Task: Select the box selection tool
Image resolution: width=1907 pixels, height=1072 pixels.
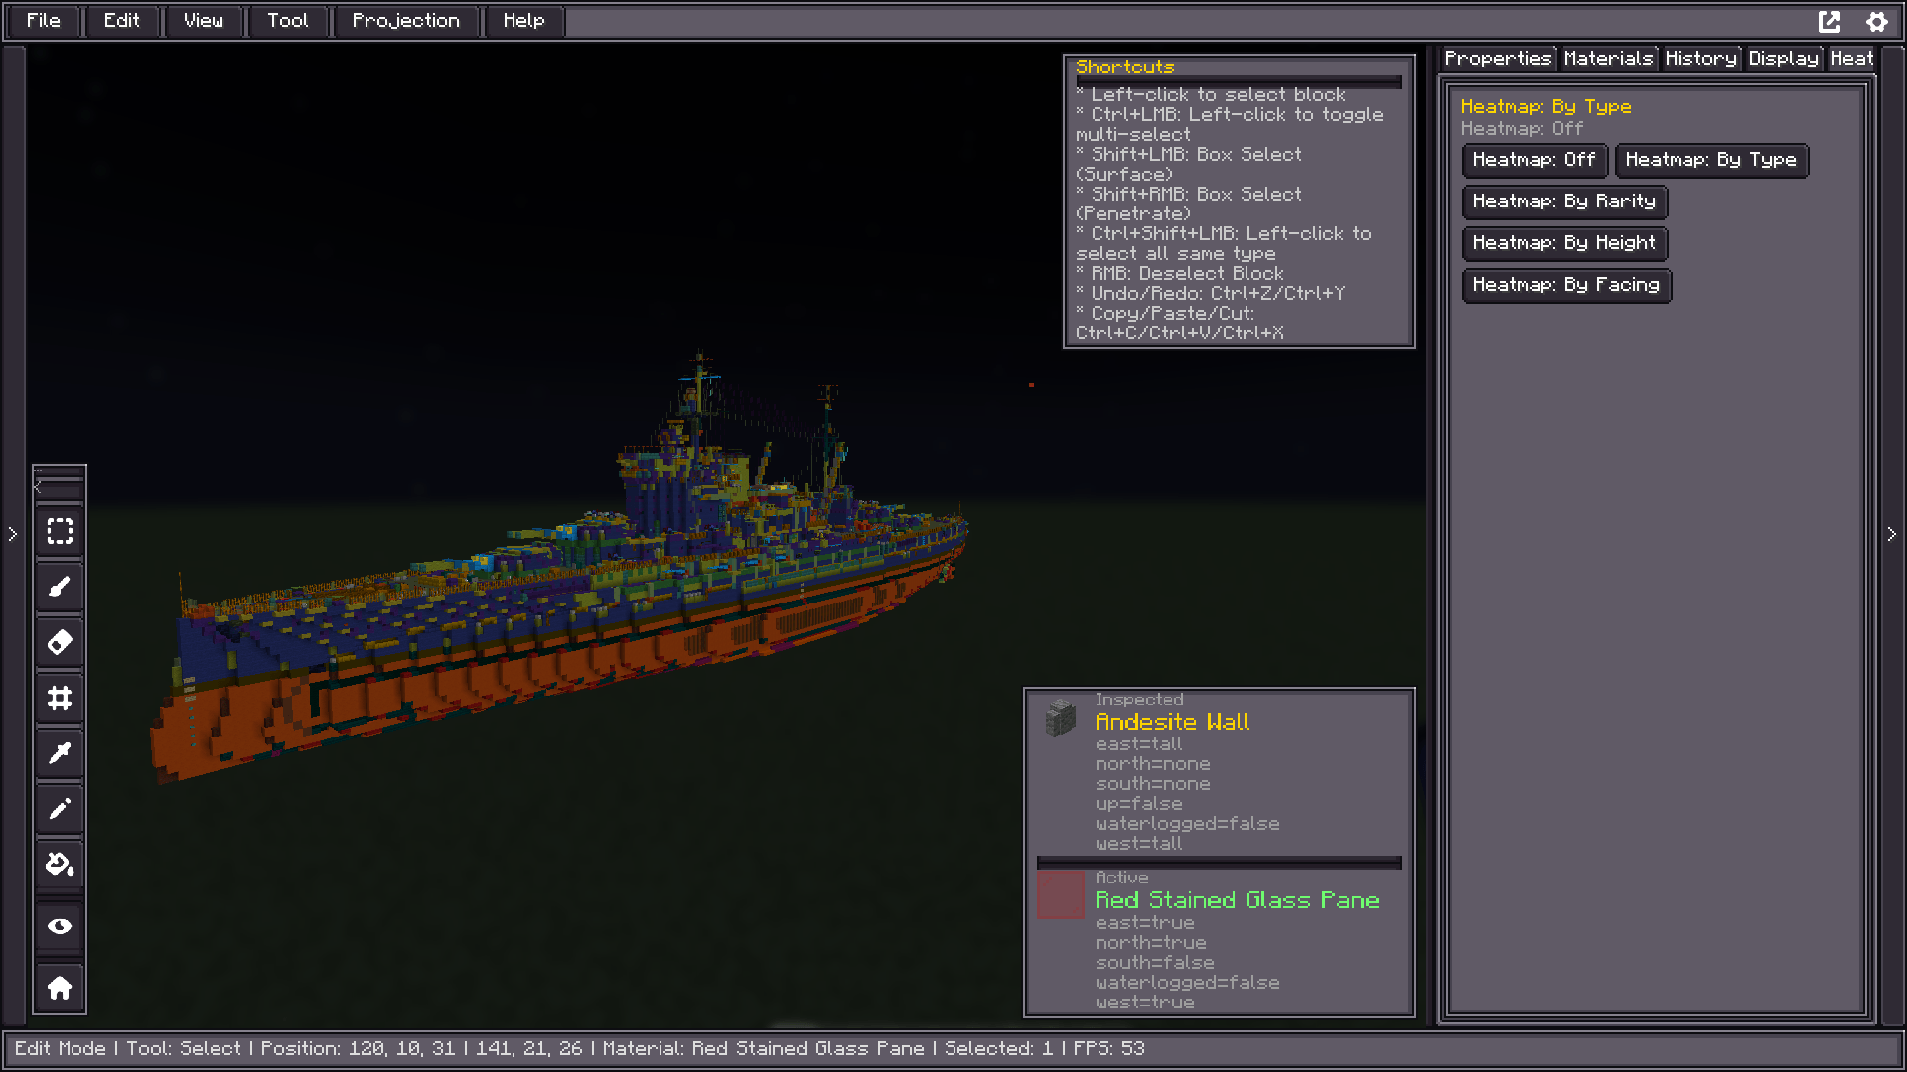Action: tap(60, 532)
